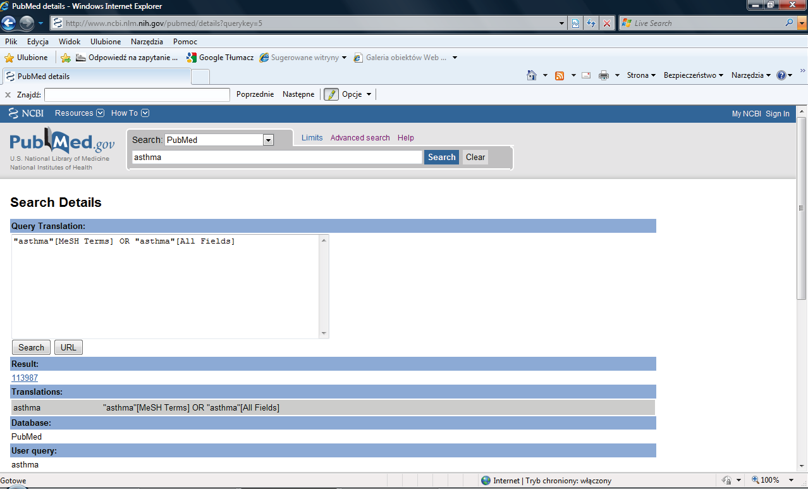Open Google Tłumacz favorite
The height and width of the screenshot is (489, 808).
220,58
